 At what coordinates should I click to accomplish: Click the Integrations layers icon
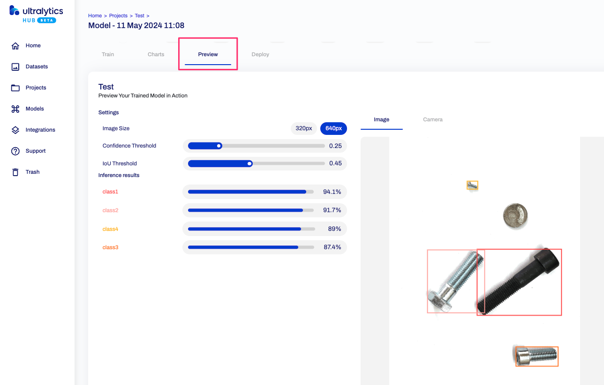click(x=15, y=130)
